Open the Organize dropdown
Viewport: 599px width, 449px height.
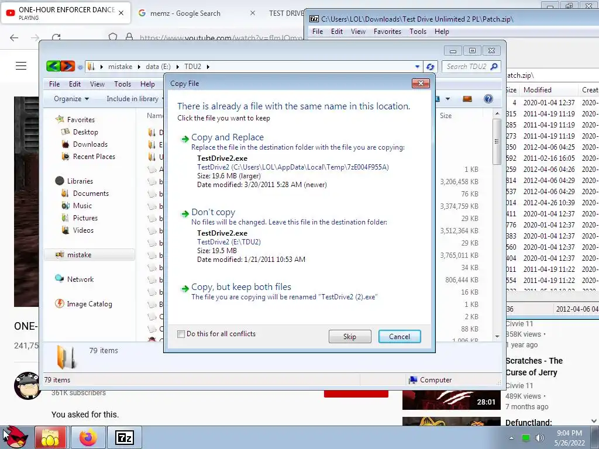point(71,99)
